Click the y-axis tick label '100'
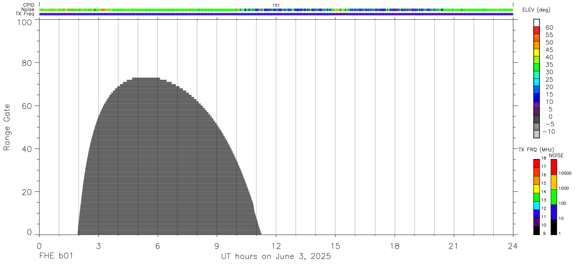 point(25,22)
